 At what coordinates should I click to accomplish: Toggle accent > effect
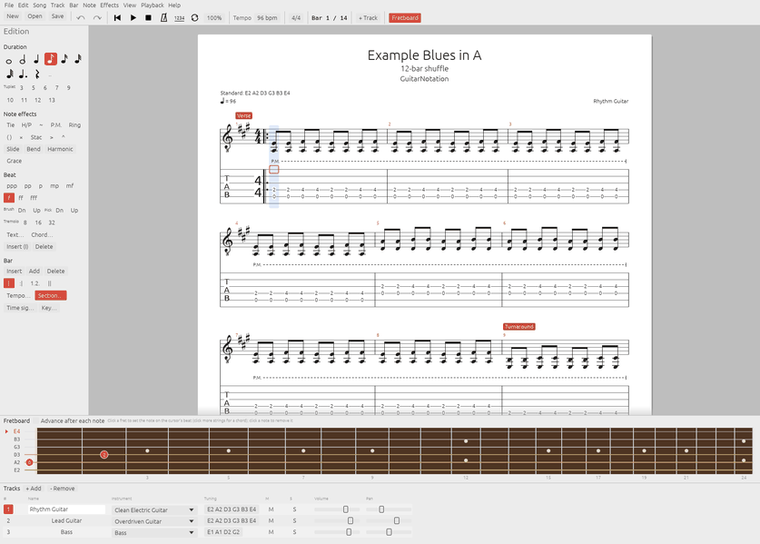click(52, 137)
